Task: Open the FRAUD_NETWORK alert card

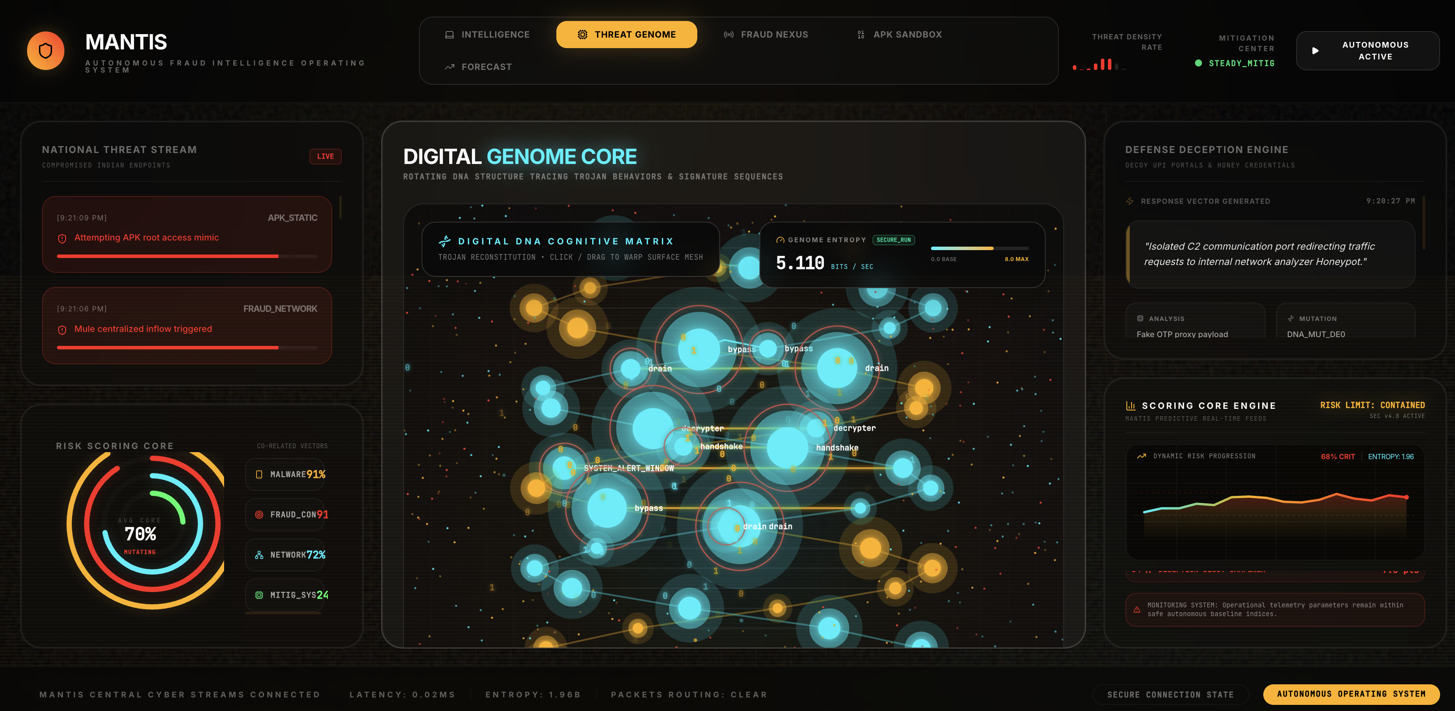Action: pos(187,326)
